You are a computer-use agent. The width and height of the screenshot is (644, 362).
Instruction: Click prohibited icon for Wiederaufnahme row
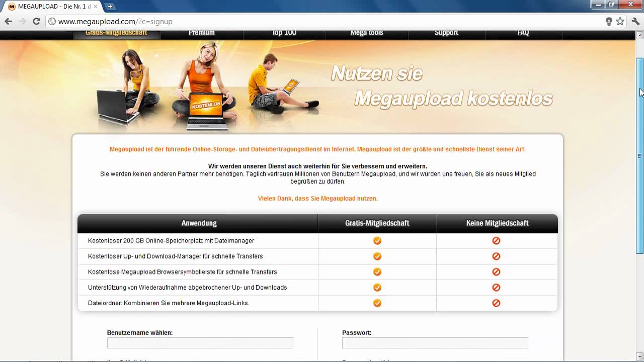[496, 288]
